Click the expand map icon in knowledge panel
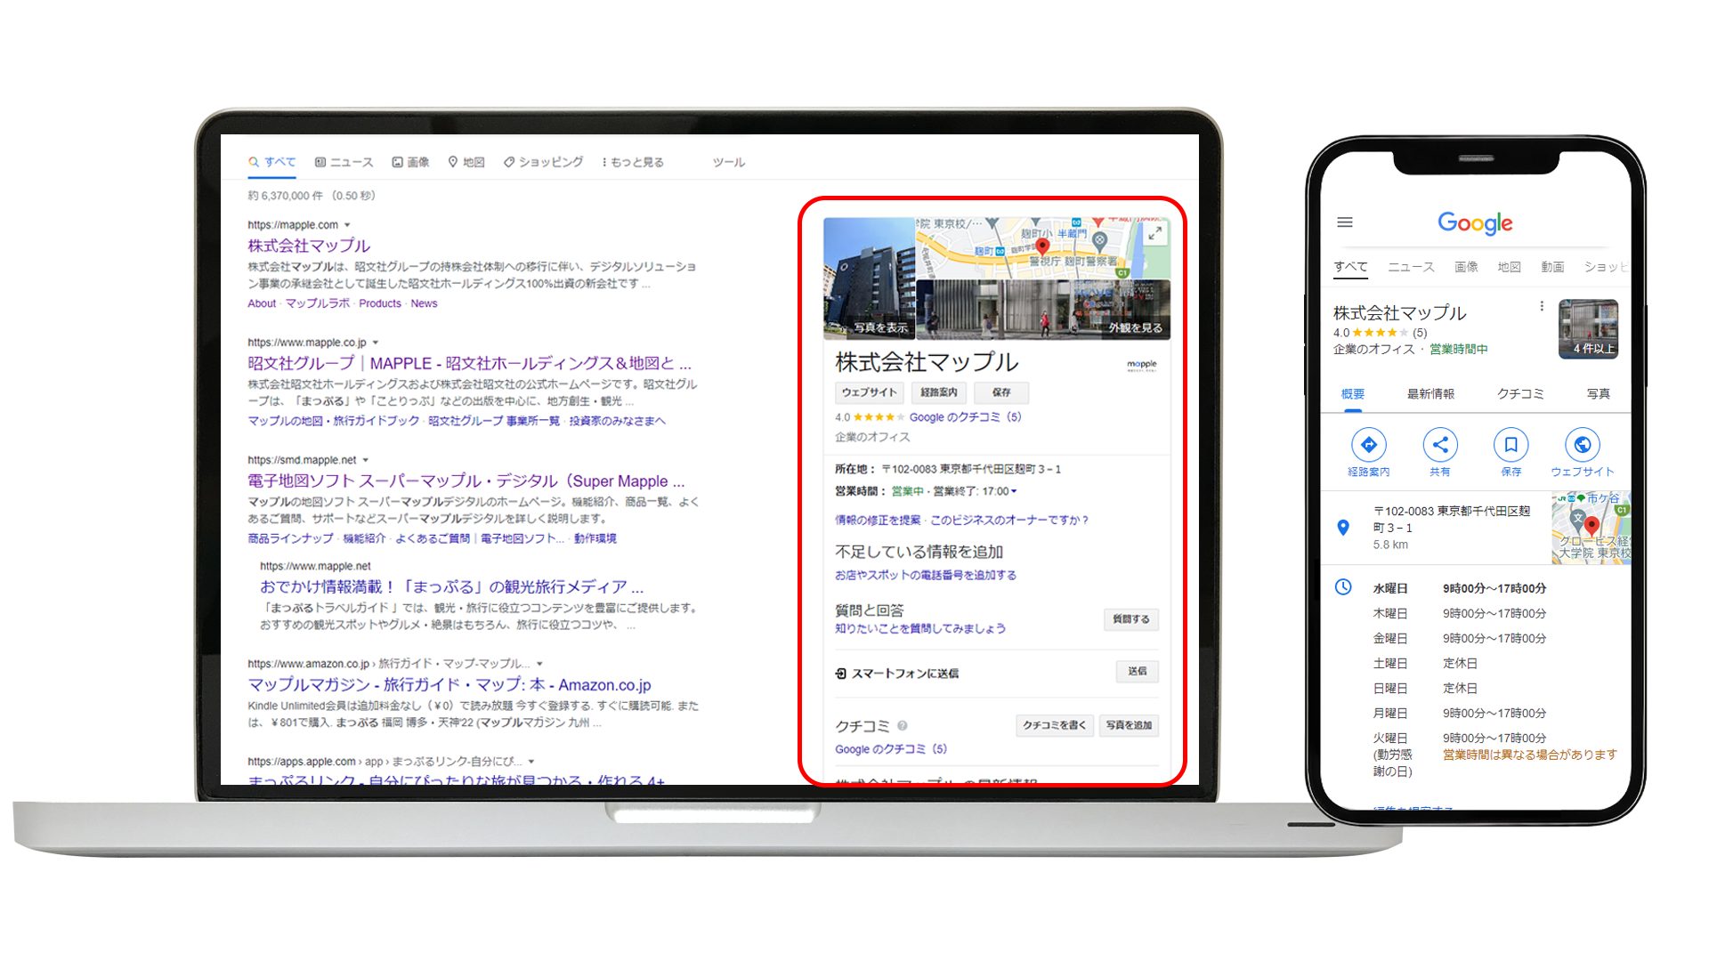 coord(1154,234)
